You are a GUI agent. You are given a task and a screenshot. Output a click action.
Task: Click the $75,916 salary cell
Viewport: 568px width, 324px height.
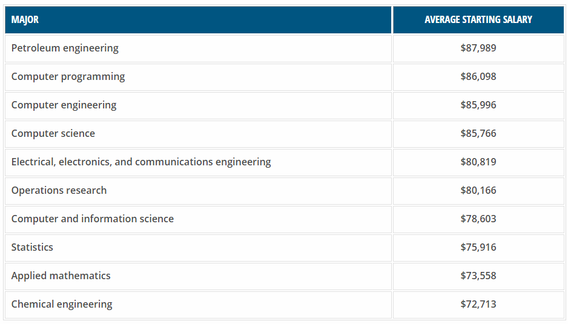(478, 247)
